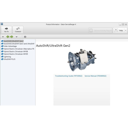The height and width of the screenshot is (128, 128).
Task: Click the AutoShift/UltraShift Gen2 page heading
Action: 53,46
